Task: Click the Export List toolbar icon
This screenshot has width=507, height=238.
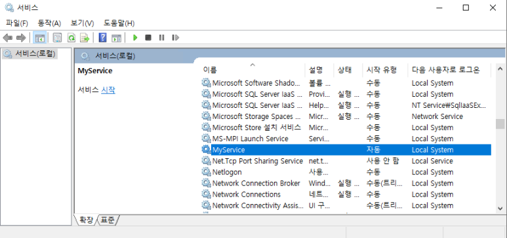Action: coord(85,38)
